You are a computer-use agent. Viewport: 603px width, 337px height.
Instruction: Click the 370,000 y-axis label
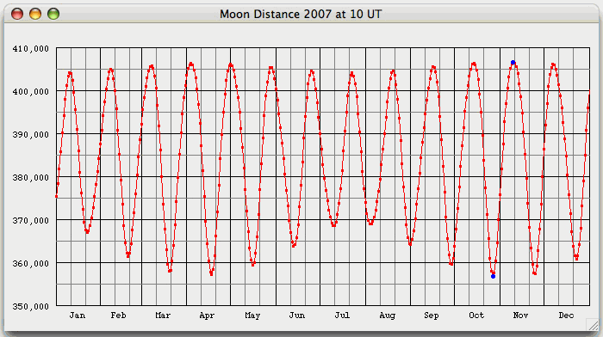(x=31, y=221)
